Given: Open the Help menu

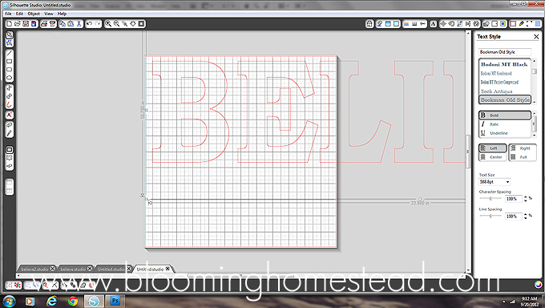Looking at the screenshot, I should pos(62,14).
